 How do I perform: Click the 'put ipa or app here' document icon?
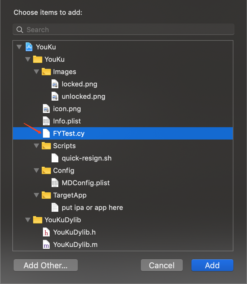[55, 207]
